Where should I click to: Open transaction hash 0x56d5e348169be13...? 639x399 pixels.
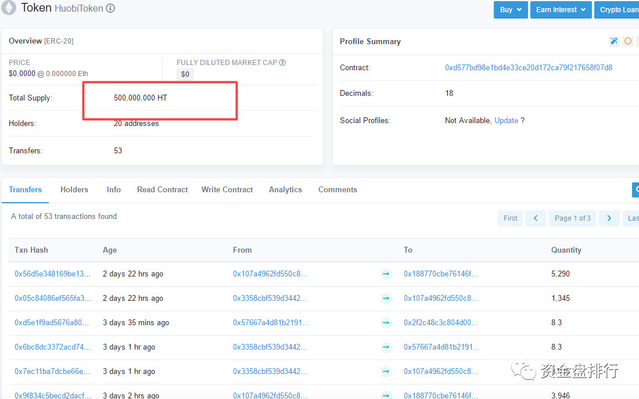53,274
